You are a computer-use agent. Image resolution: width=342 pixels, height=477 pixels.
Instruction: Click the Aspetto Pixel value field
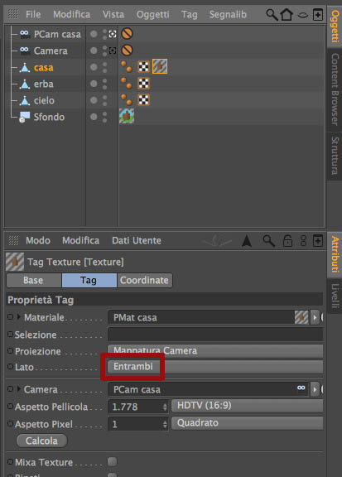(138, 424)
